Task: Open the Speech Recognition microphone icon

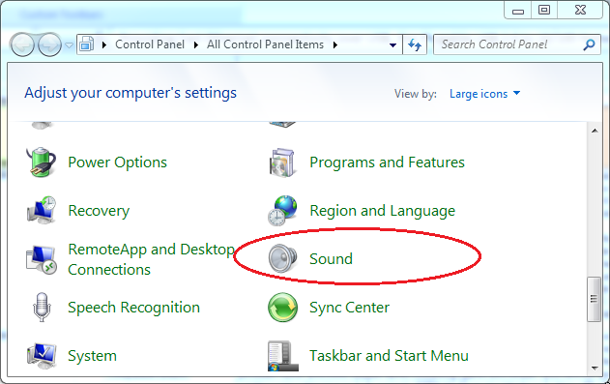Action: [42, 307]
